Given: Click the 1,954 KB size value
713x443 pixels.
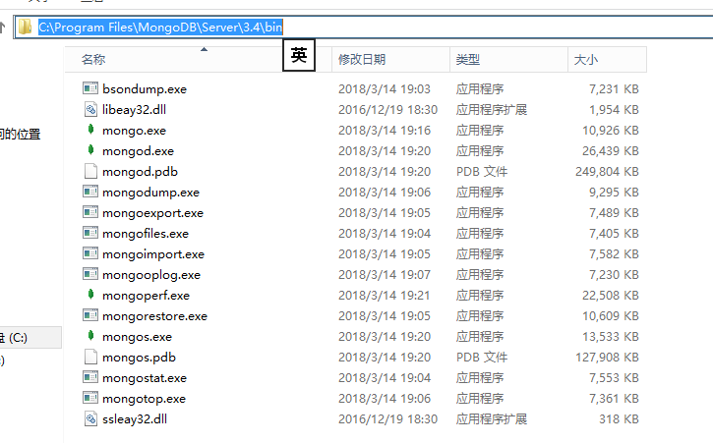Looking at the screenshot, I should [x=614, y=110].
